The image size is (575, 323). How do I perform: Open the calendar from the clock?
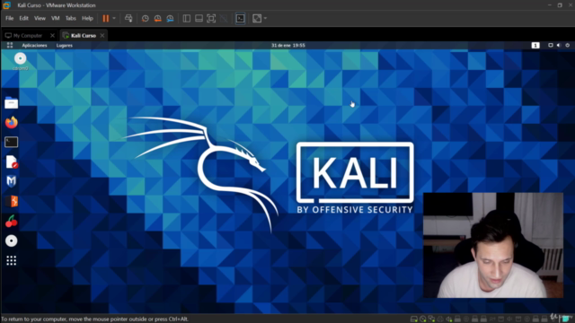coord(288,46)
